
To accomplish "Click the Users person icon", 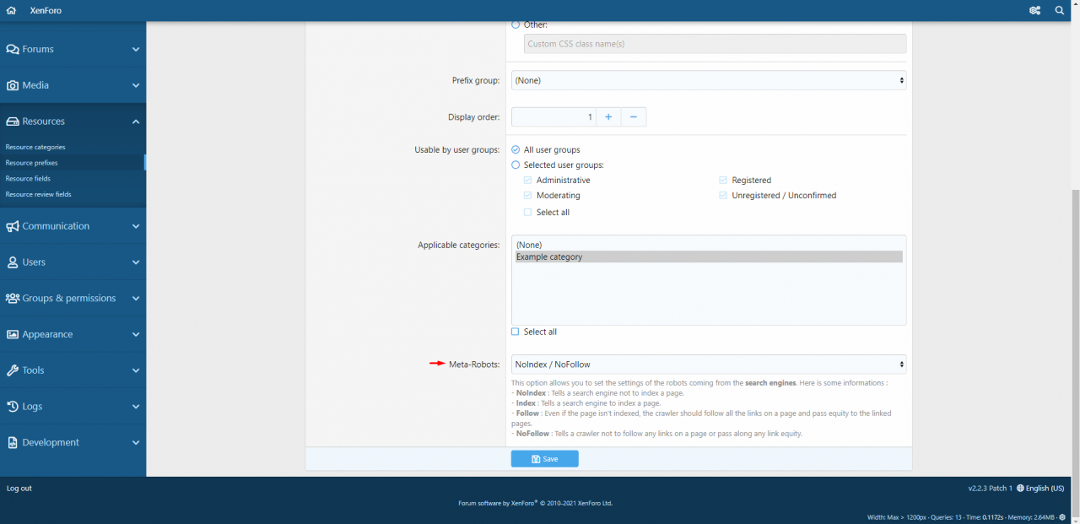I will click(x=13, y=262).
